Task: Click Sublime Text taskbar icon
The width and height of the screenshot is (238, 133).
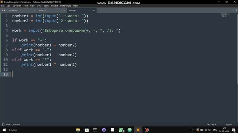Action: pos(138,130)
